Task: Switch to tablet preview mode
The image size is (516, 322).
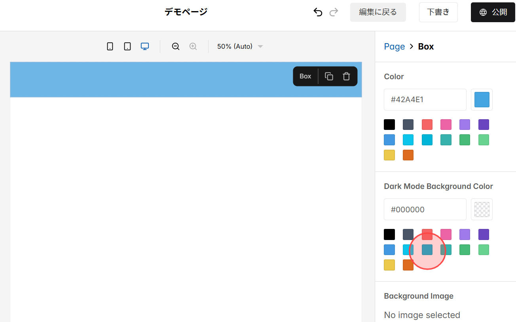Action: click(127, 46)
